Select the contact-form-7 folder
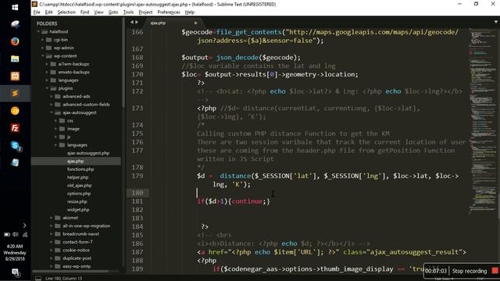The image size is (500, 281). tap(77, 242)
